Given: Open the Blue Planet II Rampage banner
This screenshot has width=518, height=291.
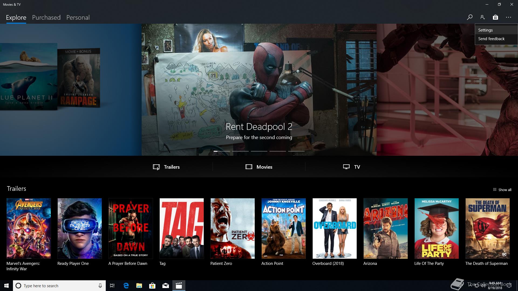Looking at the screenshot, I should (x=71, y=90).
